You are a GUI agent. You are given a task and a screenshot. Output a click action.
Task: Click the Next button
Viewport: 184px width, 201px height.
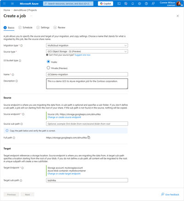click(x=28, y=195)
